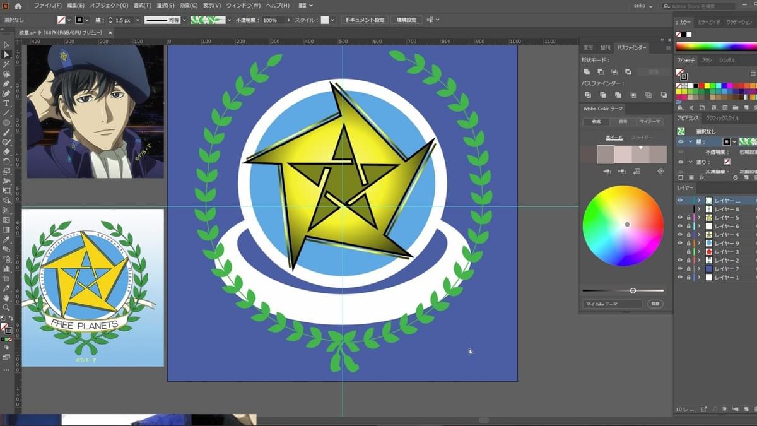The image size is (757, 426).
Task: Open the 均等 width profile dropdown
Action: tap(184, 20)
